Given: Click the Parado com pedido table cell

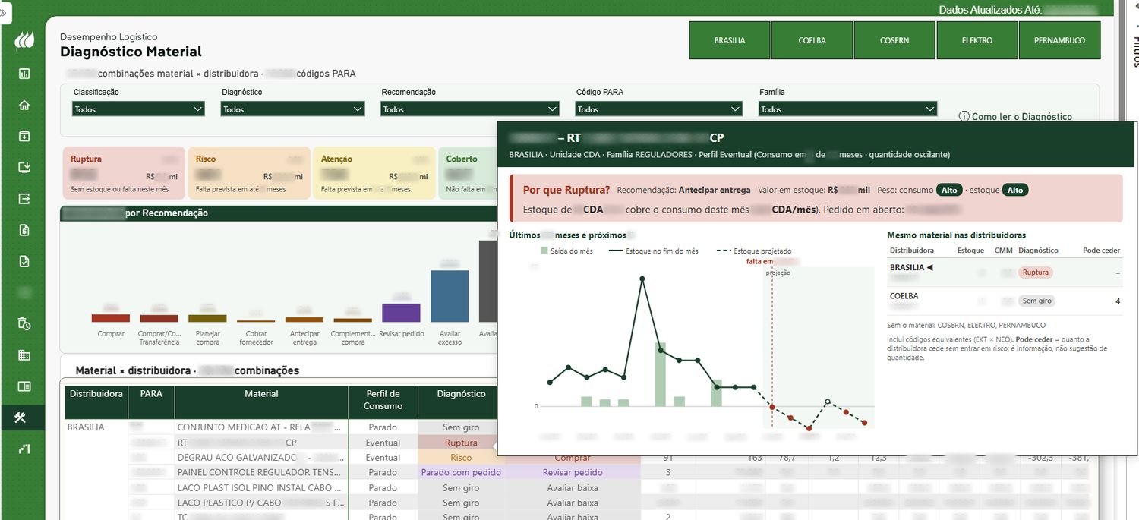Looking at the screenshot, I should (x=461, y=472).
